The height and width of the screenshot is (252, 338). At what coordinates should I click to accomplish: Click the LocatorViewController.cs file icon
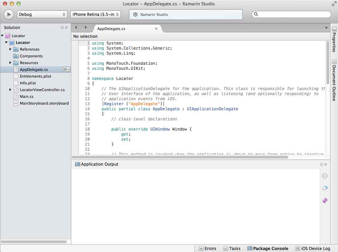coord(16,90)
